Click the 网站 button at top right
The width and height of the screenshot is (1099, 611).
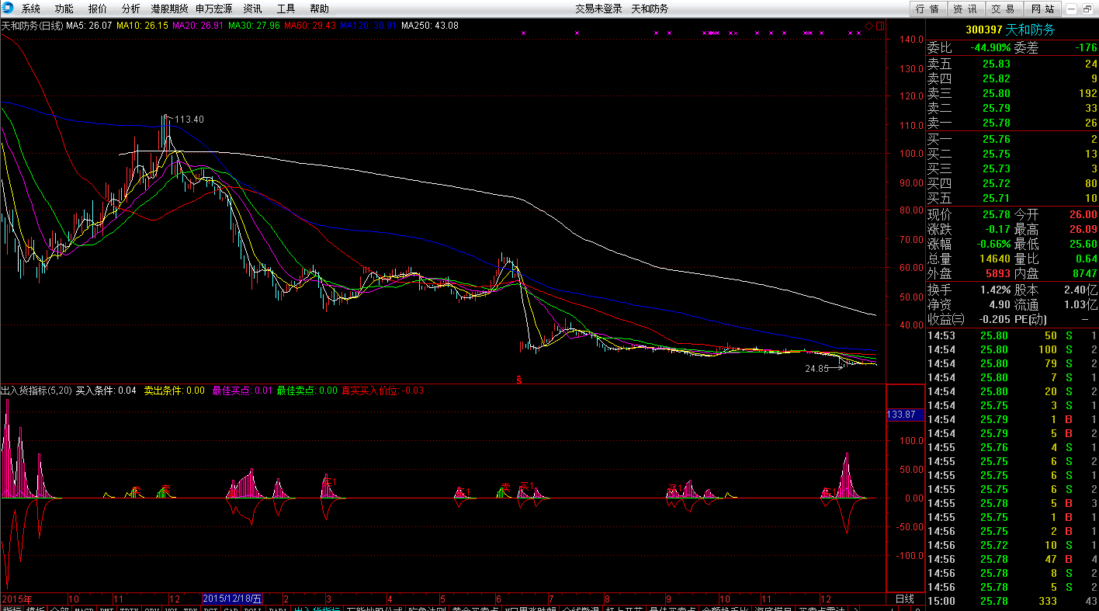click(x=1042, y=9)
